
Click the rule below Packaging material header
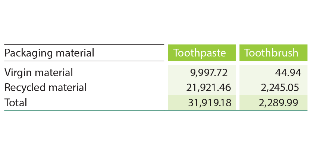(84, 61)
